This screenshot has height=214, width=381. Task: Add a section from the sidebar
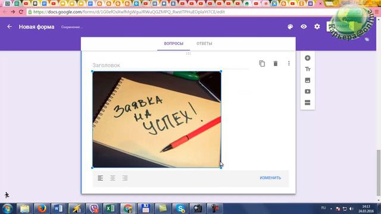[307, 103]
